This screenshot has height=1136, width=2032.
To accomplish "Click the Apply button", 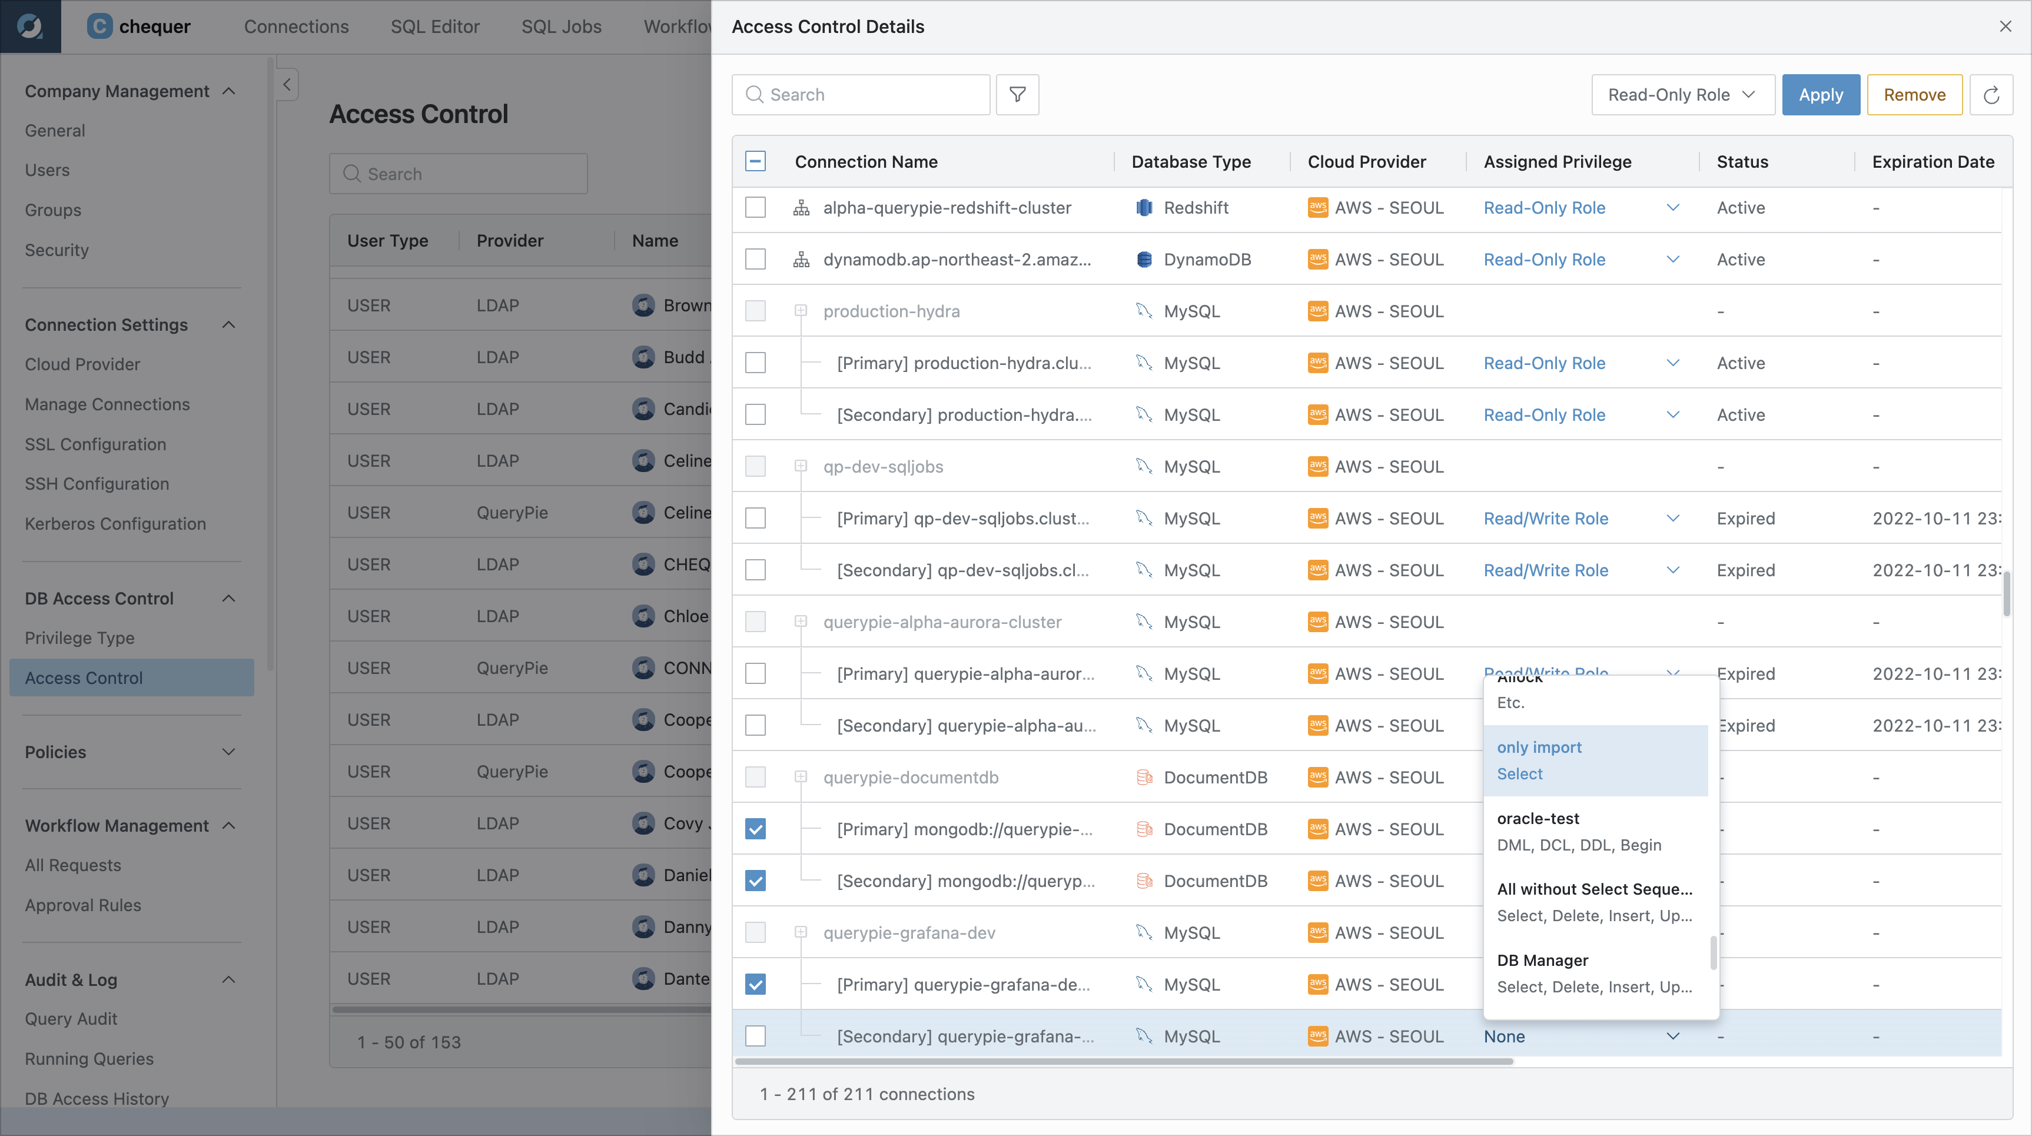I will pos(1821,95).
